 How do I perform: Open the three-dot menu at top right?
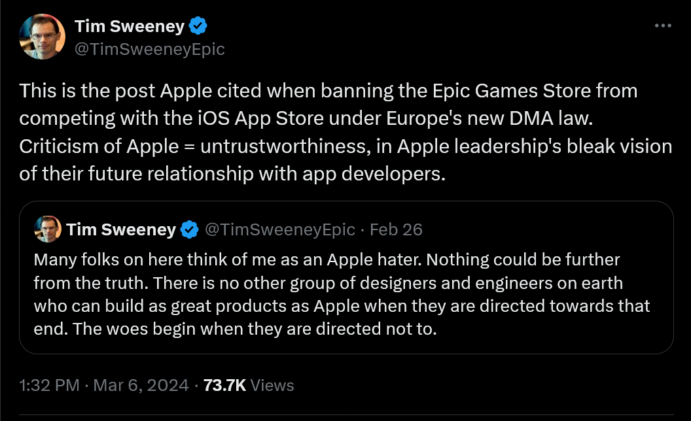tap(663, 25)
